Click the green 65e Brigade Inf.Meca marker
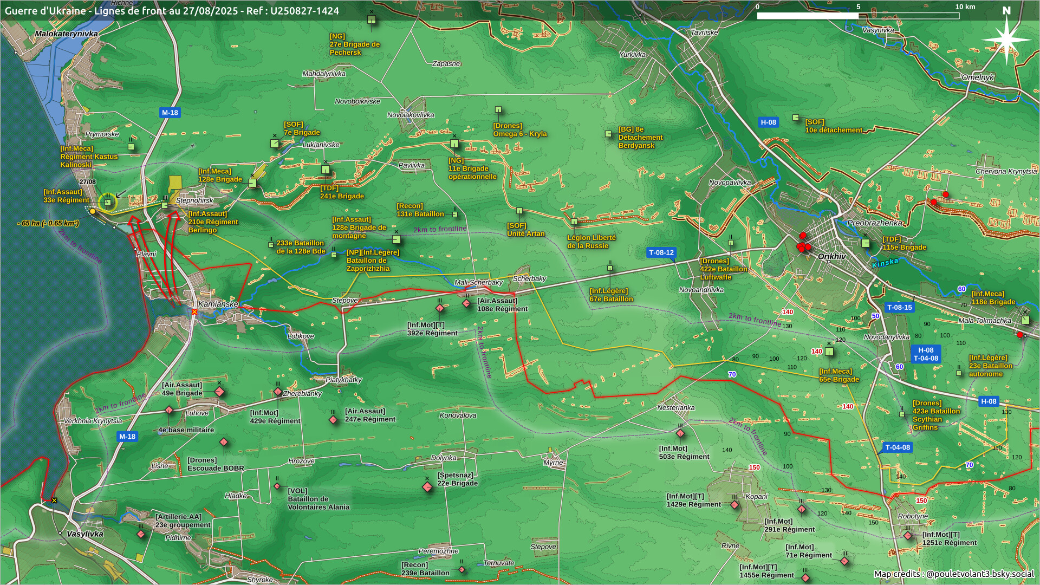 click(829, 352)
